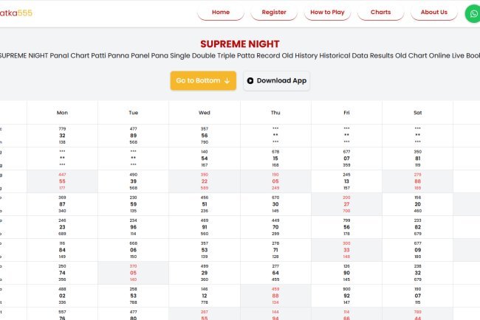Open the Home menu item

click(221, 13)
